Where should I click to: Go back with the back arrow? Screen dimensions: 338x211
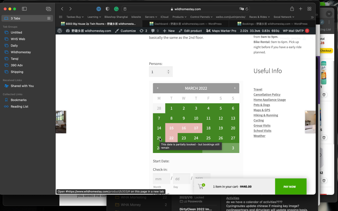pos(62,9)
